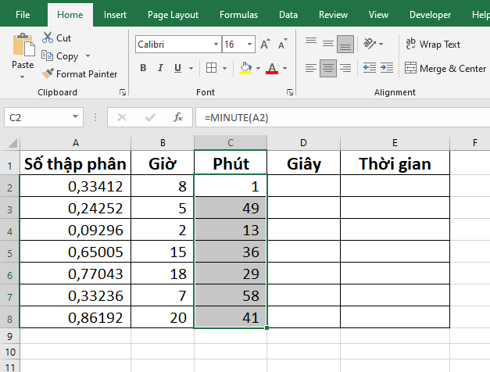The height and width of the screenshot is (372, 490).
Task: Toggle Wrap Text for selected cells
Action: click(x=431, y=45)
